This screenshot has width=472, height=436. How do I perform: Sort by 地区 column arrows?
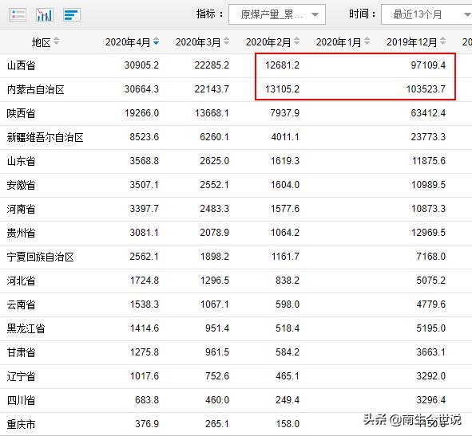pos(56,41)
